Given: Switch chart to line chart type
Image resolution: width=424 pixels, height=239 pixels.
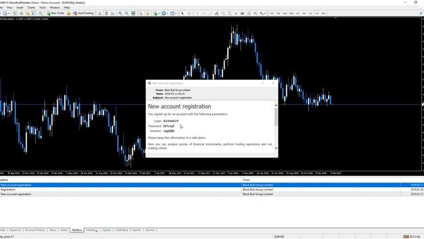Looking at the screenshot, I should click(113, 13).
